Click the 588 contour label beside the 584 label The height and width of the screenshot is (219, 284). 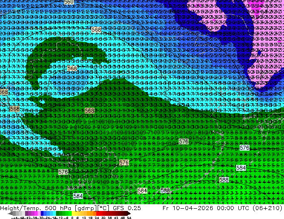[165, 190]
